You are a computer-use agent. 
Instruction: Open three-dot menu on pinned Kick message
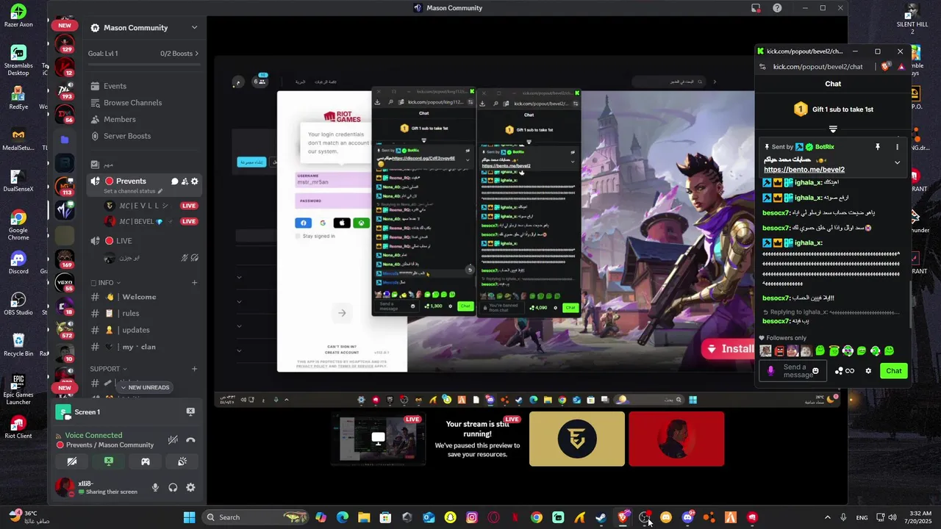897,147
